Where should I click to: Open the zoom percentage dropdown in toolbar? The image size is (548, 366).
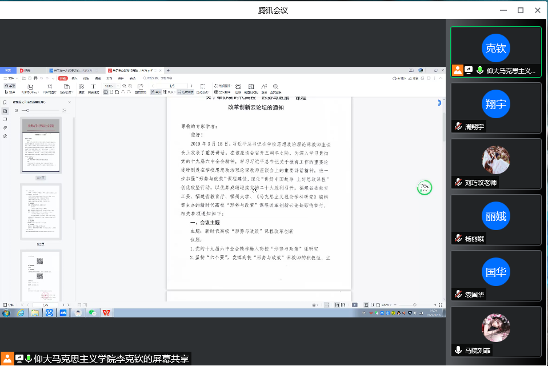pos(109,86)
